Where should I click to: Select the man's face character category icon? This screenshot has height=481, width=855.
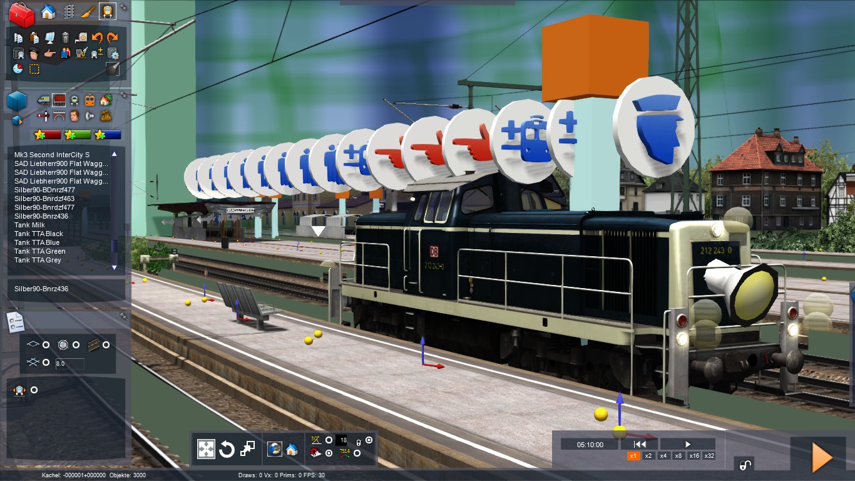pos(74,115)
